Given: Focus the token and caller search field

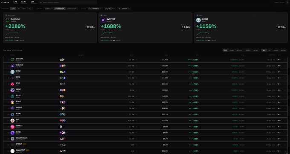Looking at the screenshot, I should (68, 3).
